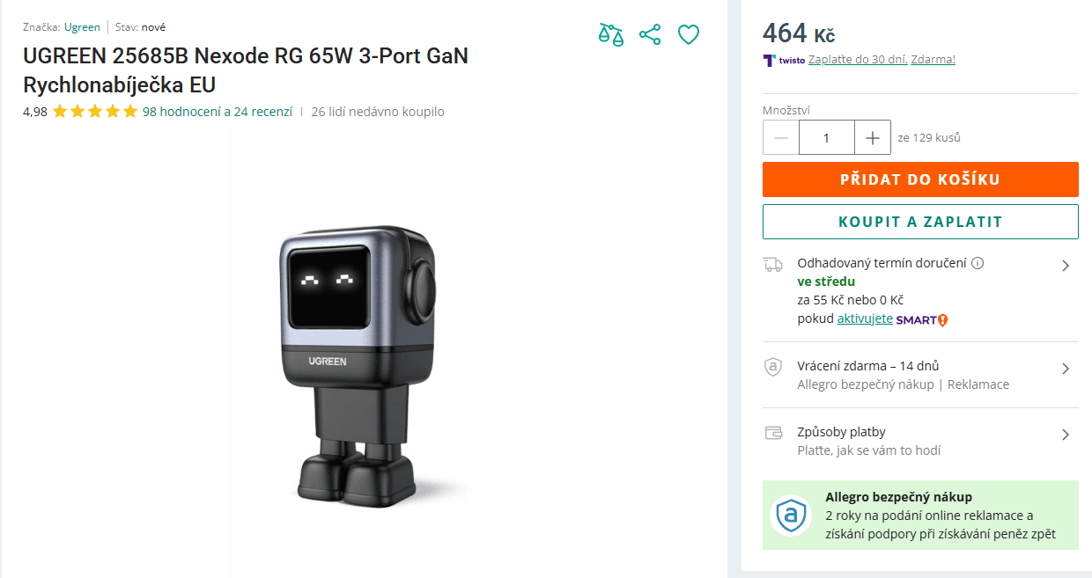Viewport: 1092px width, 578px height.
Task: Click the compare scales icon
Action: click(610, 33)
